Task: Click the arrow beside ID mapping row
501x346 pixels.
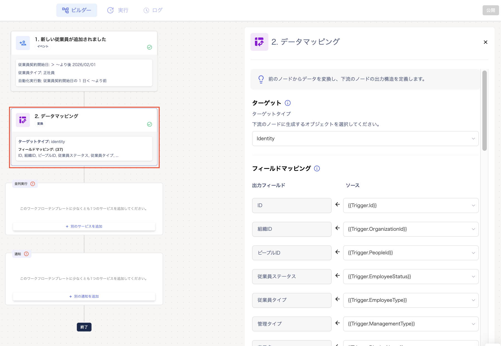Action: [x=338, y=204]
